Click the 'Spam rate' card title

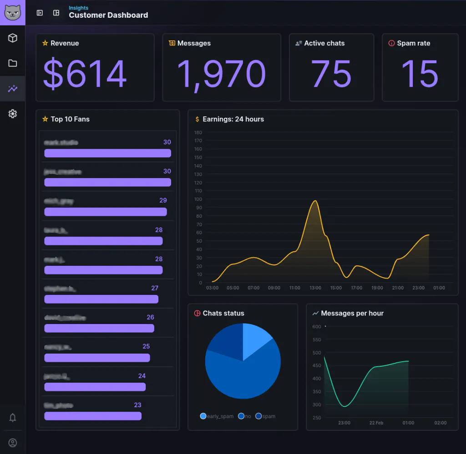pos(413,43)
